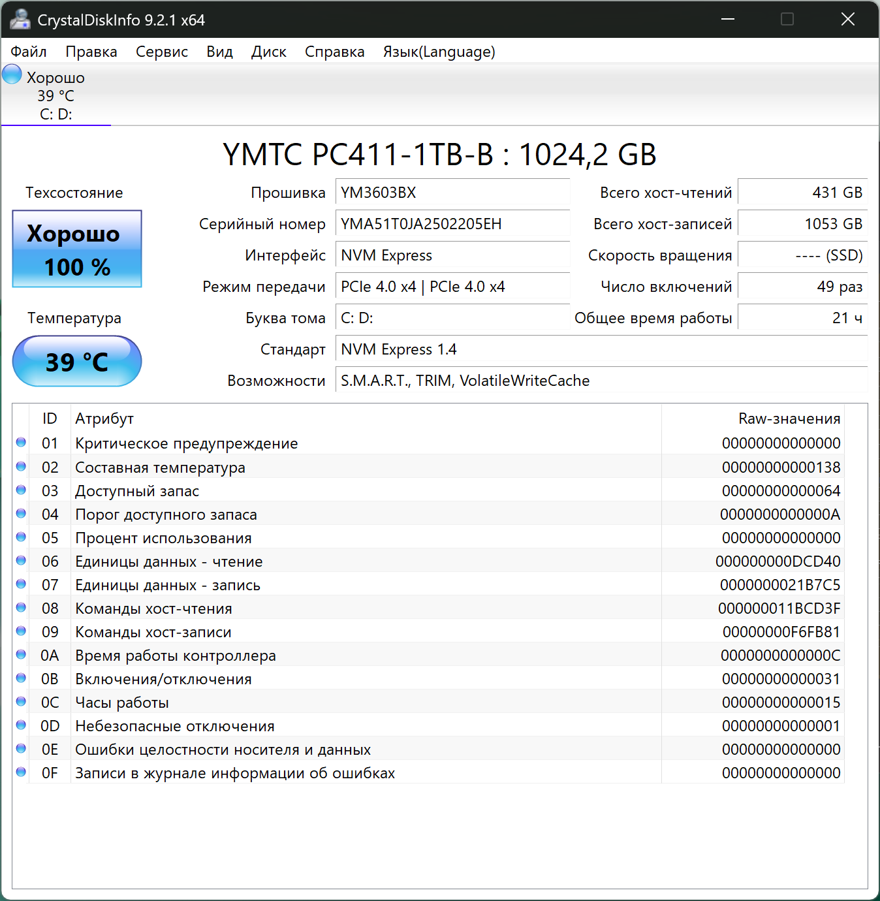Image resolution: width=880 pixels, height=901 pixels.
Task: Click the Прошивка field YM3603BX
Action: click(452, 193)
